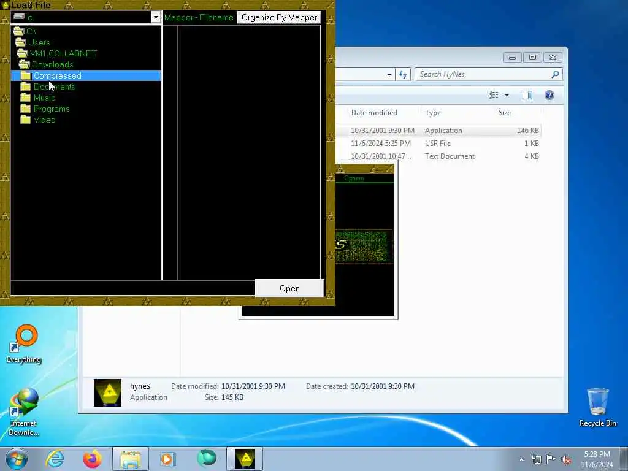
Task: Click the Open button in Load File
Action: click(x=289, y=288)
